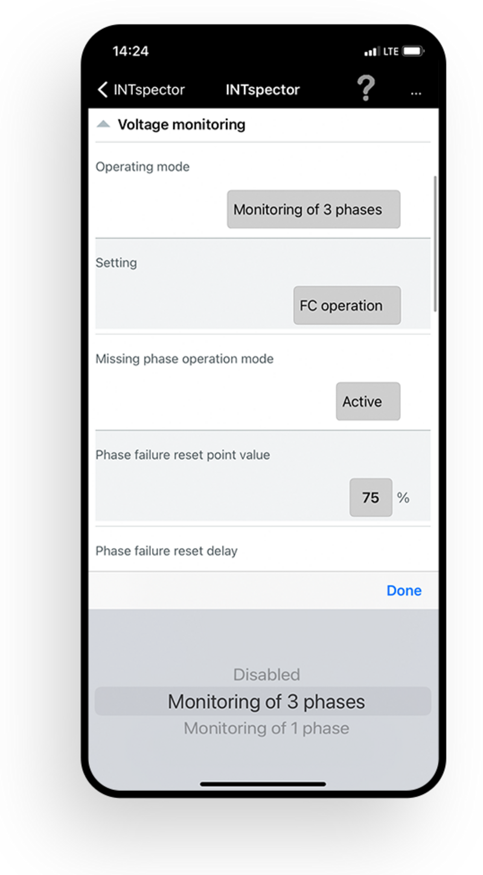The height and width of the screenshot is (875, 483).
Task: Tap the INTspector back link text
Action: 149,89
